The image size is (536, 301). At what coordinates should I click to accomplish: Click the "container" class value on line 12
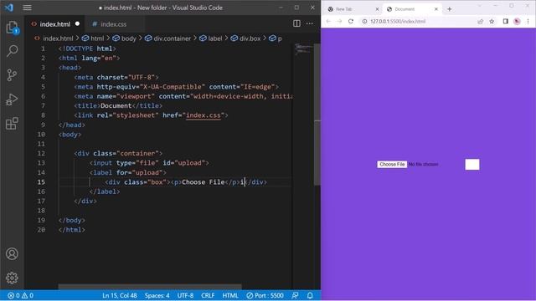tap(137, 153)
